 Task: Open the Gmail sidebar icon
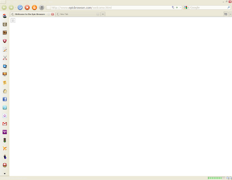click(x=5, y=124)
